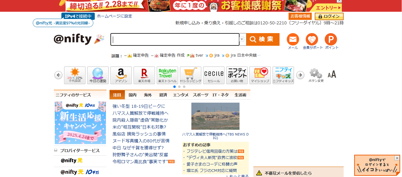402x177 pixels.
Task: Open the Amazon shortcut tile
Action: (121, 75)
